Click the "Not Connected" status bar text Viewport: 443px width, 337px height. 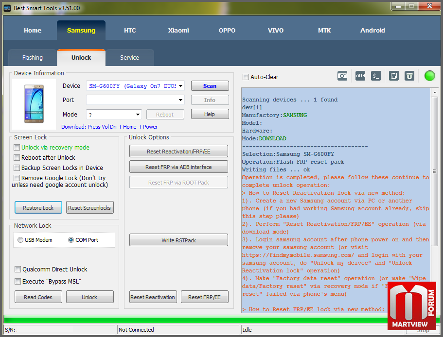tap(136, 330)
